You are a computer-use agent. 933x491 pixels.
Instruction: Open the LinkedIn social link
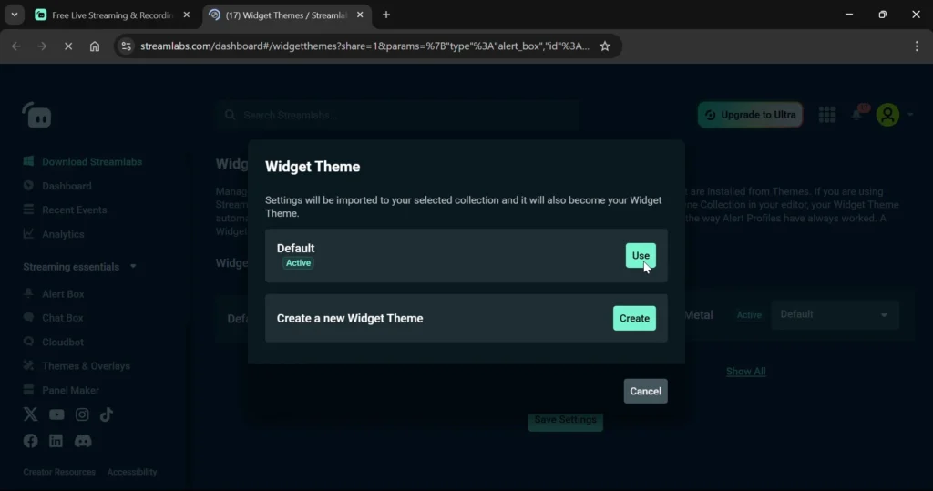pos(56,441)
